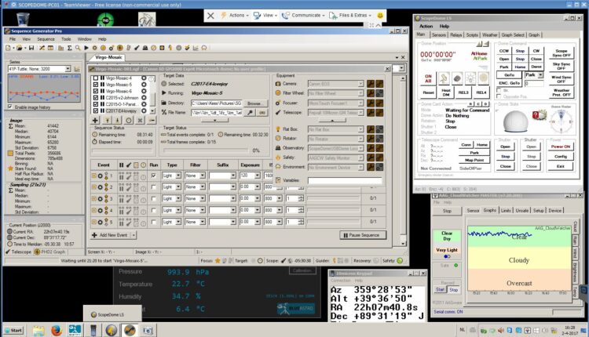Open Firefox from the taskbar

pyautogui.click(x=57, y=330)
